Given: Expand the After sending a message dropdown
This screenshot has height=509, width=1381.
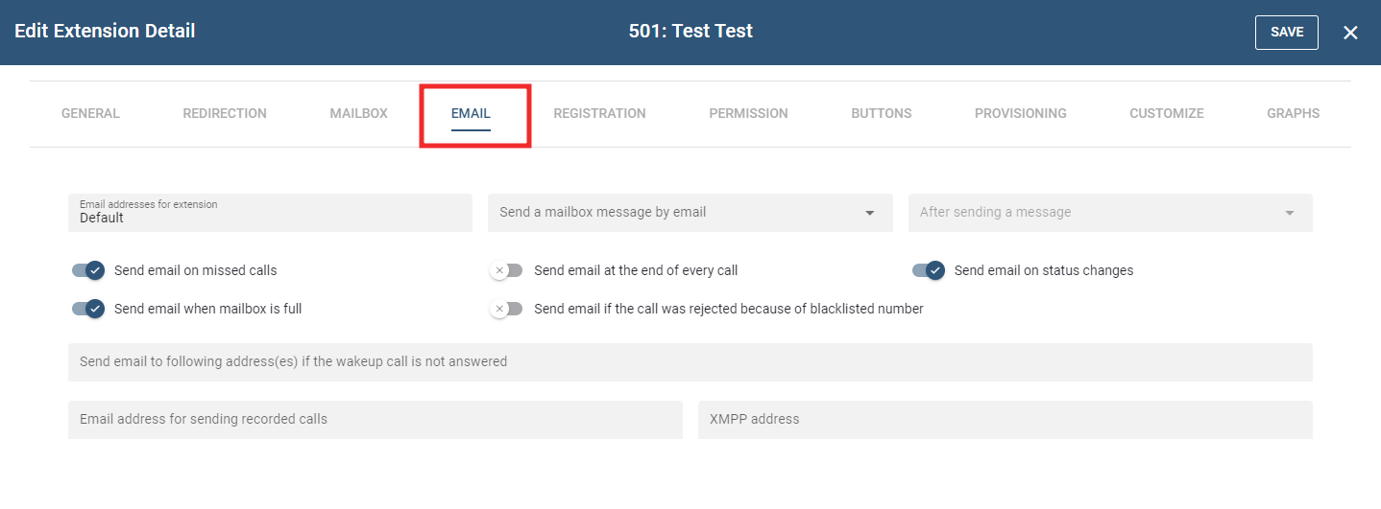Looking at the screenshot, I should point(1109,213).
